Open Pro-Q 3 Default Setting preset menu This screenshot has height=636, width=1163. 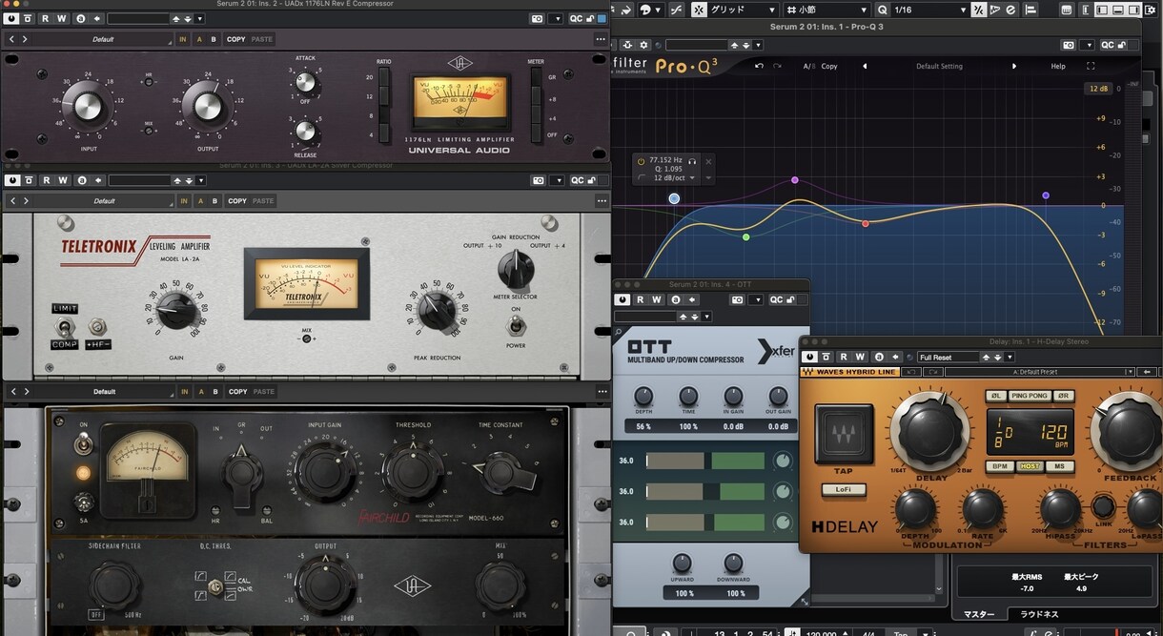(x=939, y=66)
